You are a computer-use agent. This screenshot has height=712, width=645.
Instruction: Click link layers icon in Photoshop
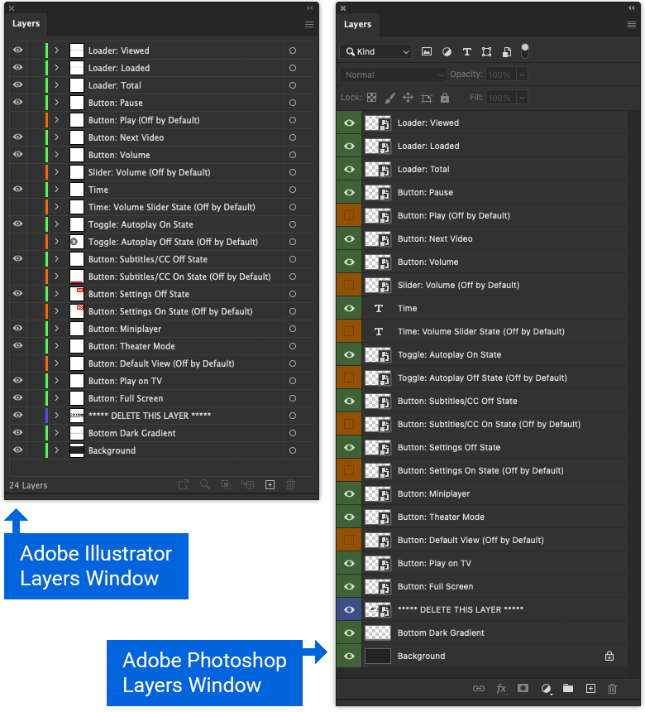(479, 688)
